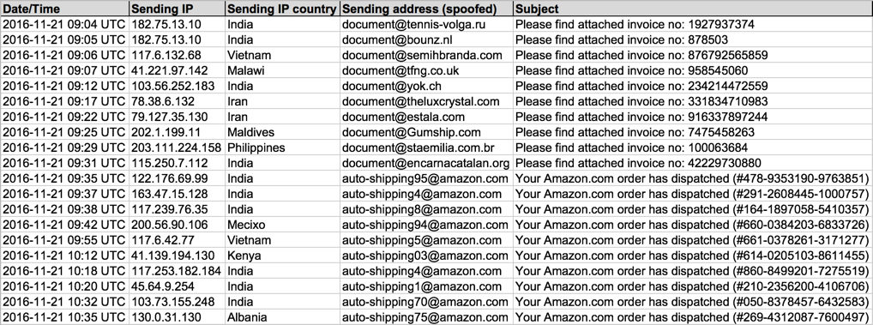Image resolution: width=873 pixels, height=325 pixels.
Task: Select the Albania country cell
Action: click(x=282, y=317)
